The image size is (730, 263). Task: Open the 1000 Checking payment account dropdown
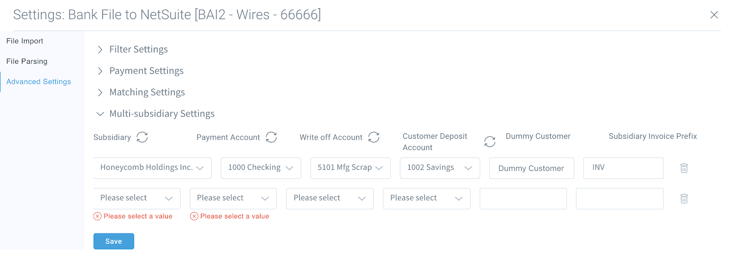[261, 168]
